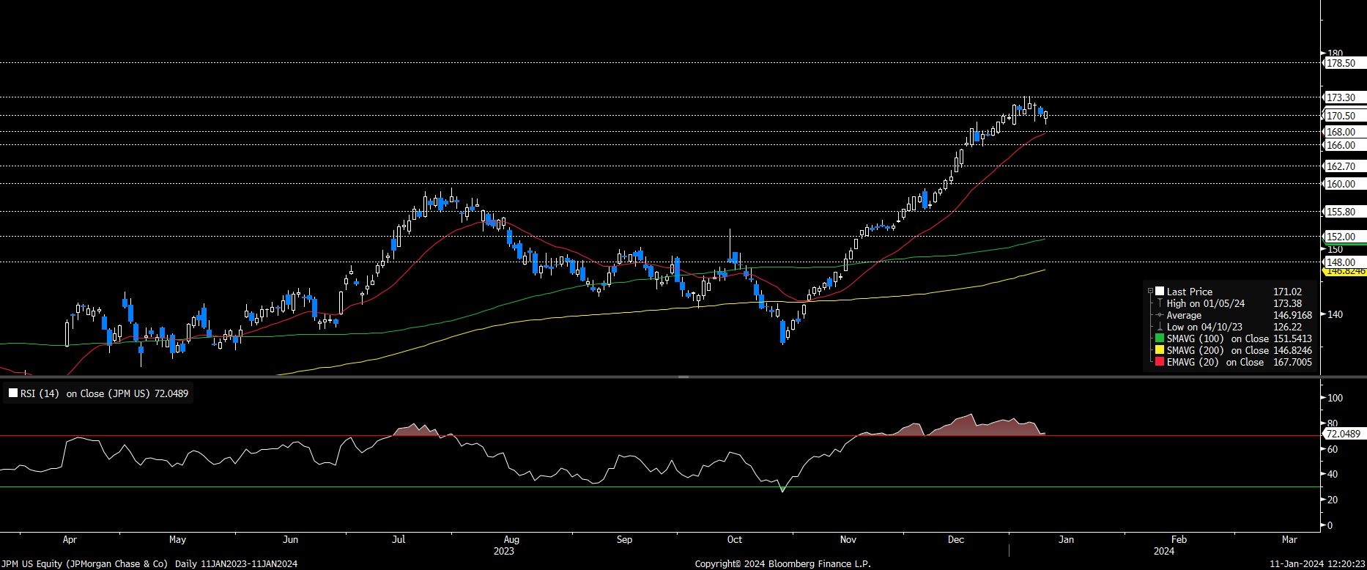Click the High value 173.38
Image resolution: width=1367 pixels, height=570 pixels.
[1287, 303]
